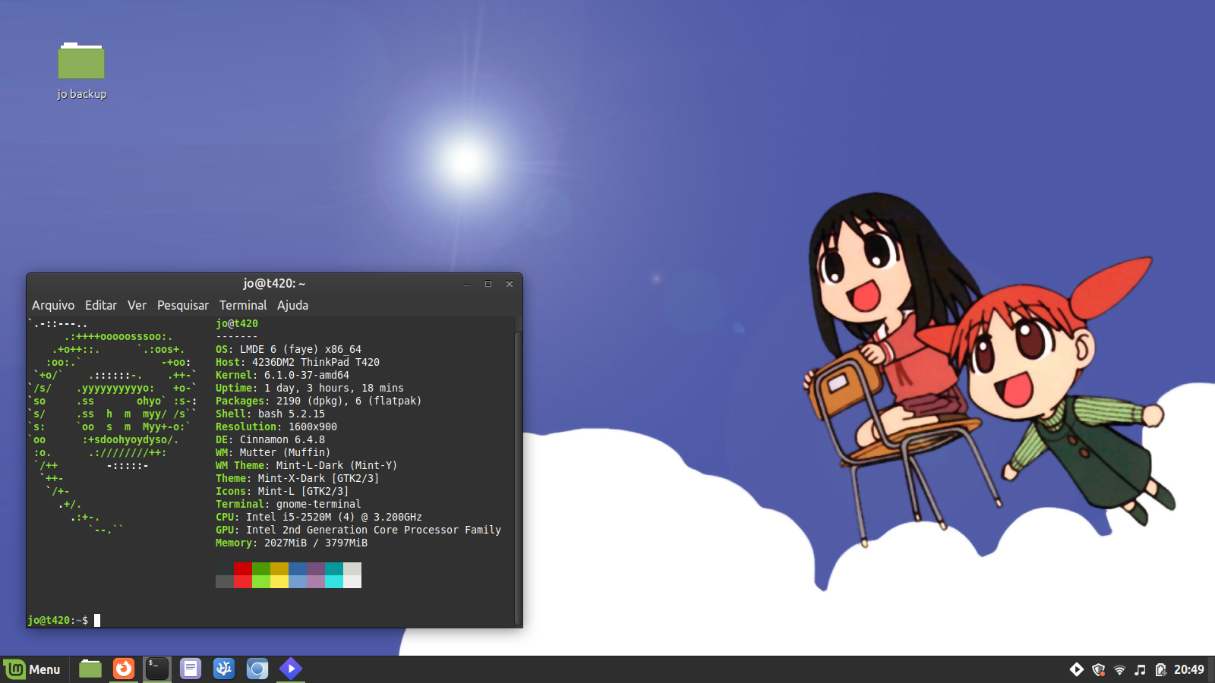Screen dimensions: 1215x683
Task: Click the jo@t420: ~ window title bar
Action: tap(274, 284)
